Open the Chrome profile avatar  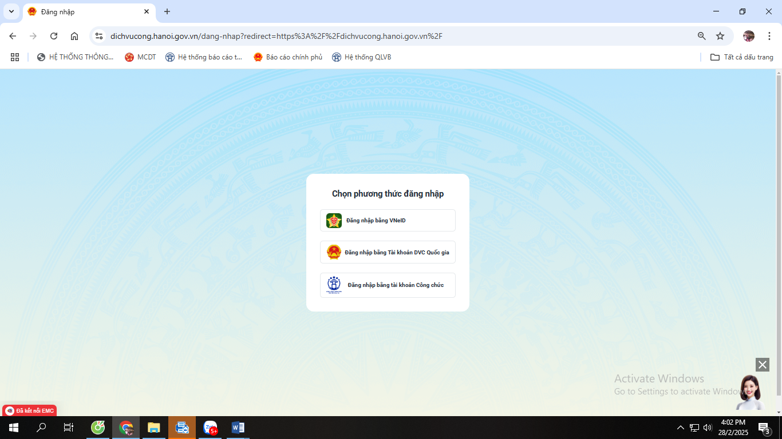(749, 36)
